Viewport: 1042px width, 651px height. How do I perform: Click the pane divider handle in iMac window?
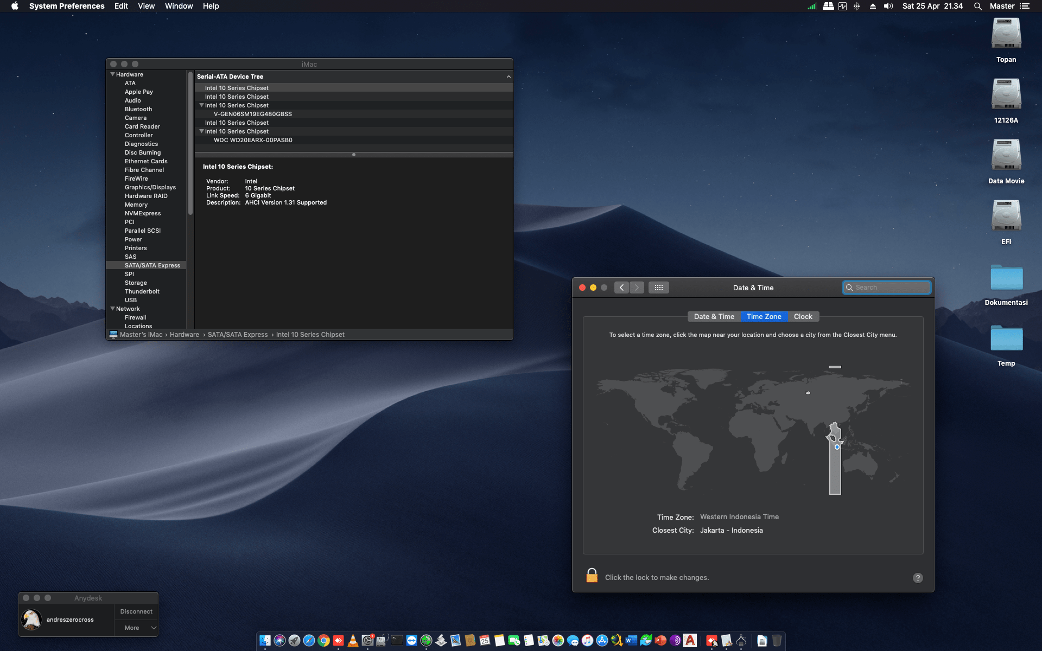pos(354,155)
